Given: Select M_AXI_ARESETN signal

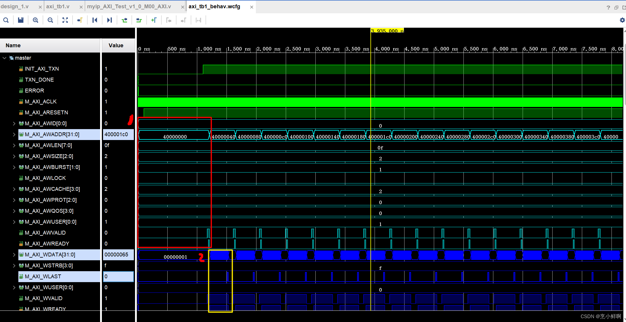Looking at the screenshot, I should coord(46,113).
